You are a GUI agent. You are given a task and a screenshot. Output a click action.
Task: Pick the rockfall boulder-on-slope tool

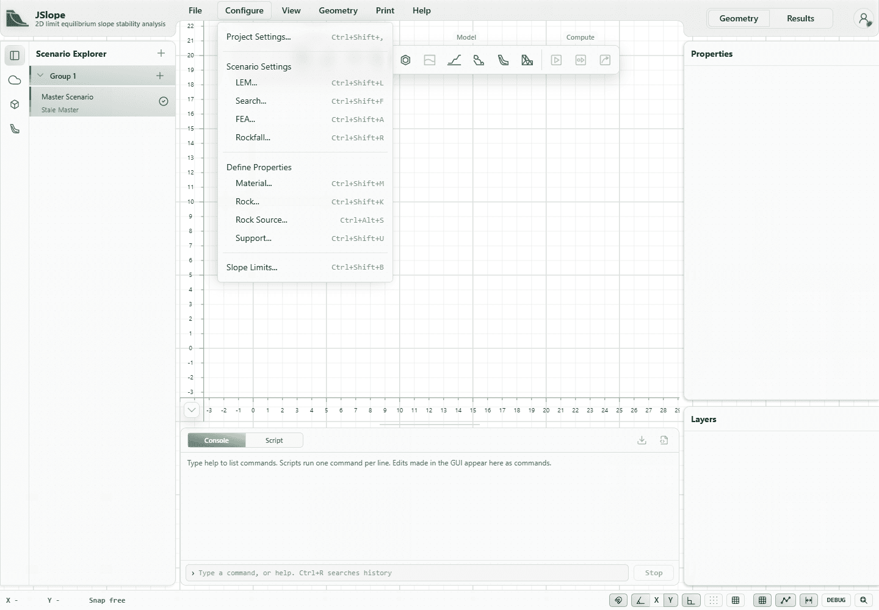(x=479, y=60)
